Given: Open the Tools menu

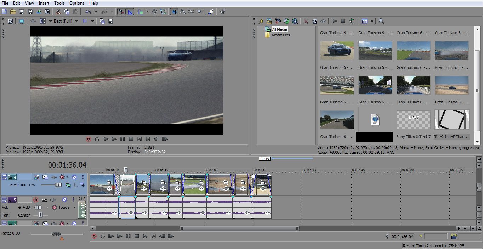Looking at the screenshot, I should (59, 3).
